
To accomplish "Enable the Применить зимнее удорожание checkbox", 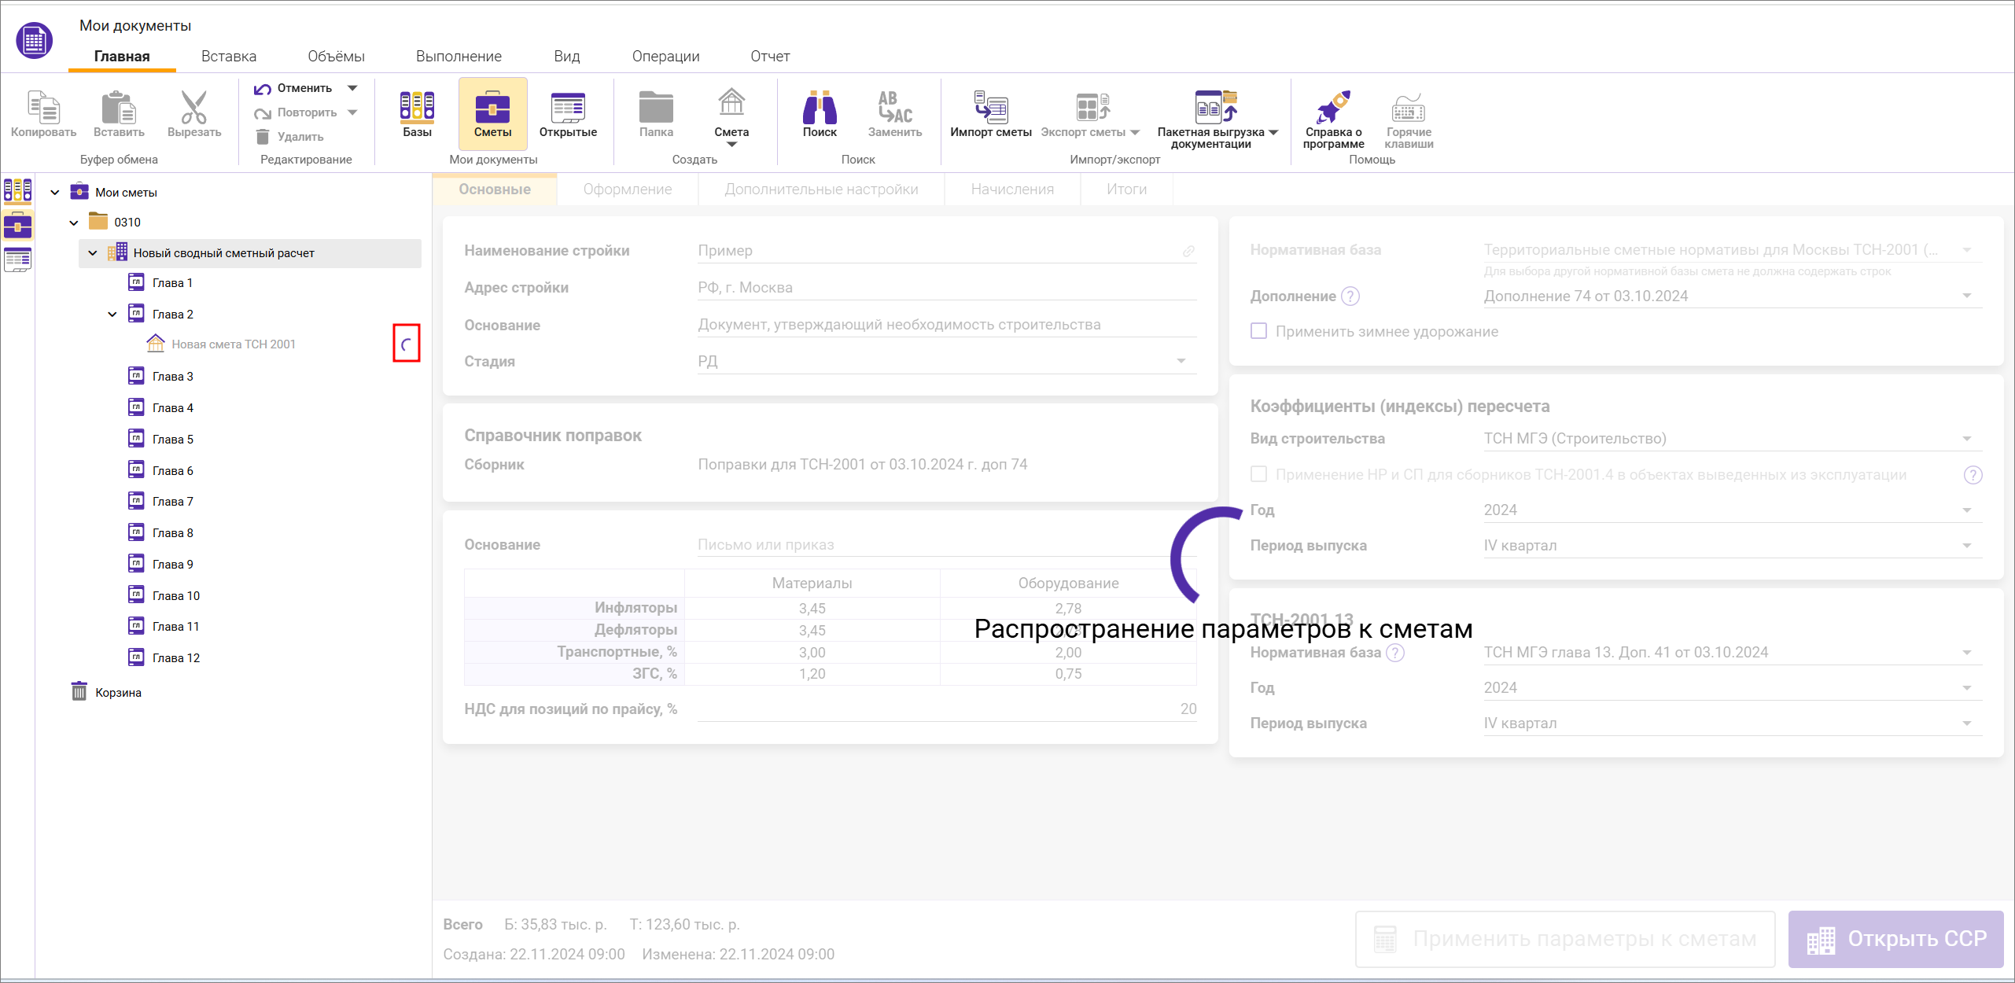I will click(1258, 331).
